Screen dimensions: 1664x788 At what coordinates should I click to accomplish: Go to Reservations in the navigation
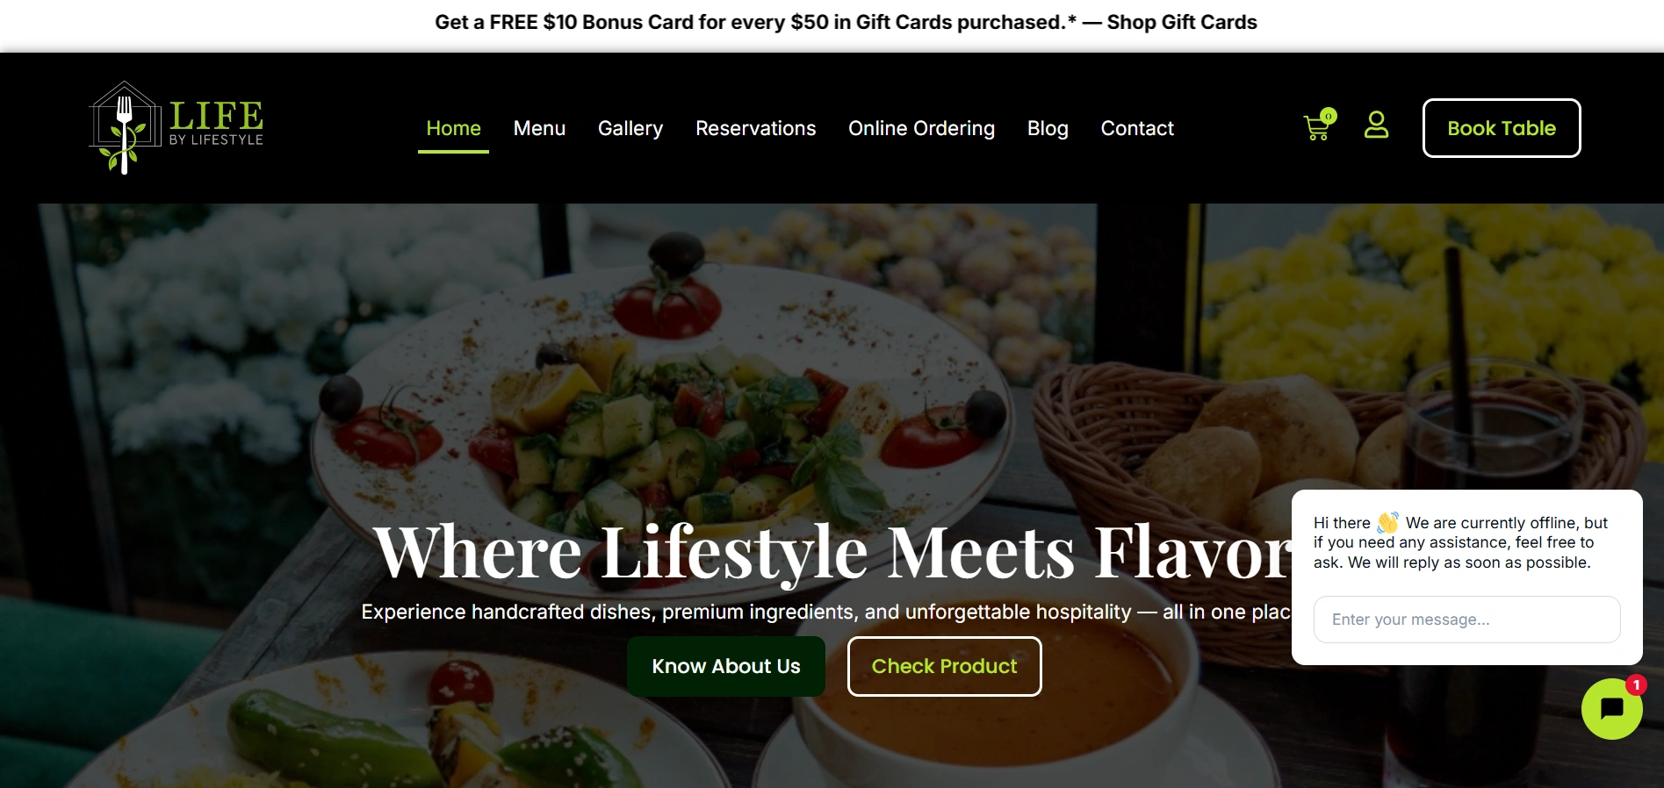pyautogui.click(x=755, y=128)
